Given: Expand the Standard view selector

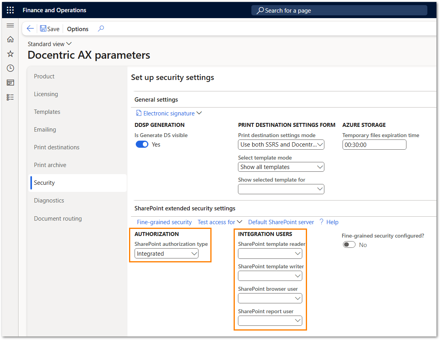Looking at the screenshot, I should [x=50, y=44].
